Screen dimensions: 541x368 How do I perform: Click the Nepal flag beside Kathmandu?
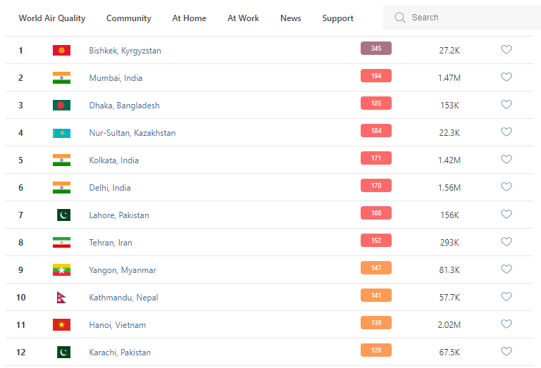pos(61,298)
